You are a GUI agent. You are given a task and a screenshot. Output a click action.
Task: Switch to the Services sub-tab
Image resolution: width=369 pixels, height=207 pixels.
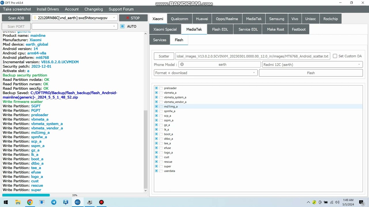point(159,40)
